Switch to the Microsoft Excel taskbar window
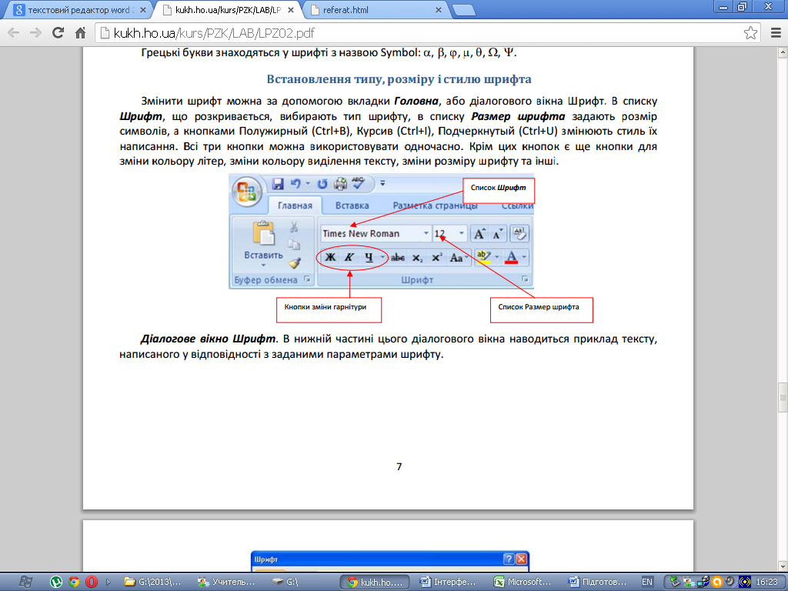The width and height of the screenshot is (788, 591). 523,582
